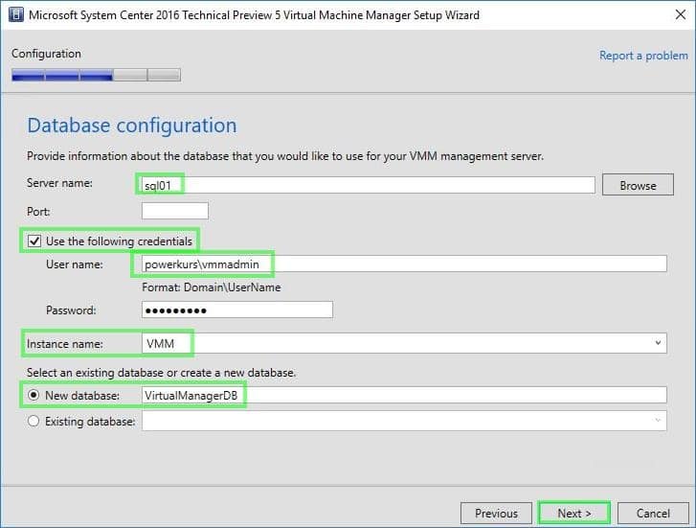The width and height of the screenshot is (696, 528).
Task: Click the Browse button
Action: pos(638,185)
